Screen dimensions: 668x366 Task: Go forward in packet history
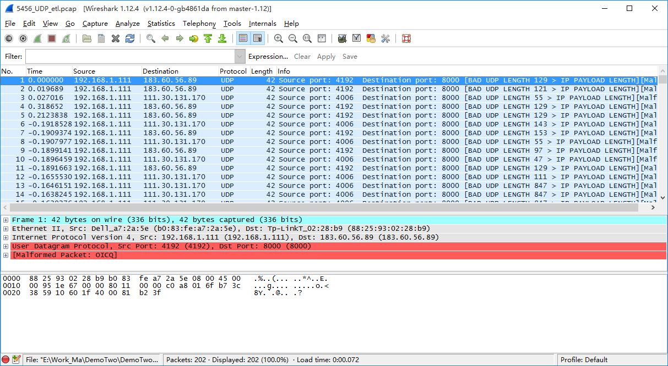180,38
